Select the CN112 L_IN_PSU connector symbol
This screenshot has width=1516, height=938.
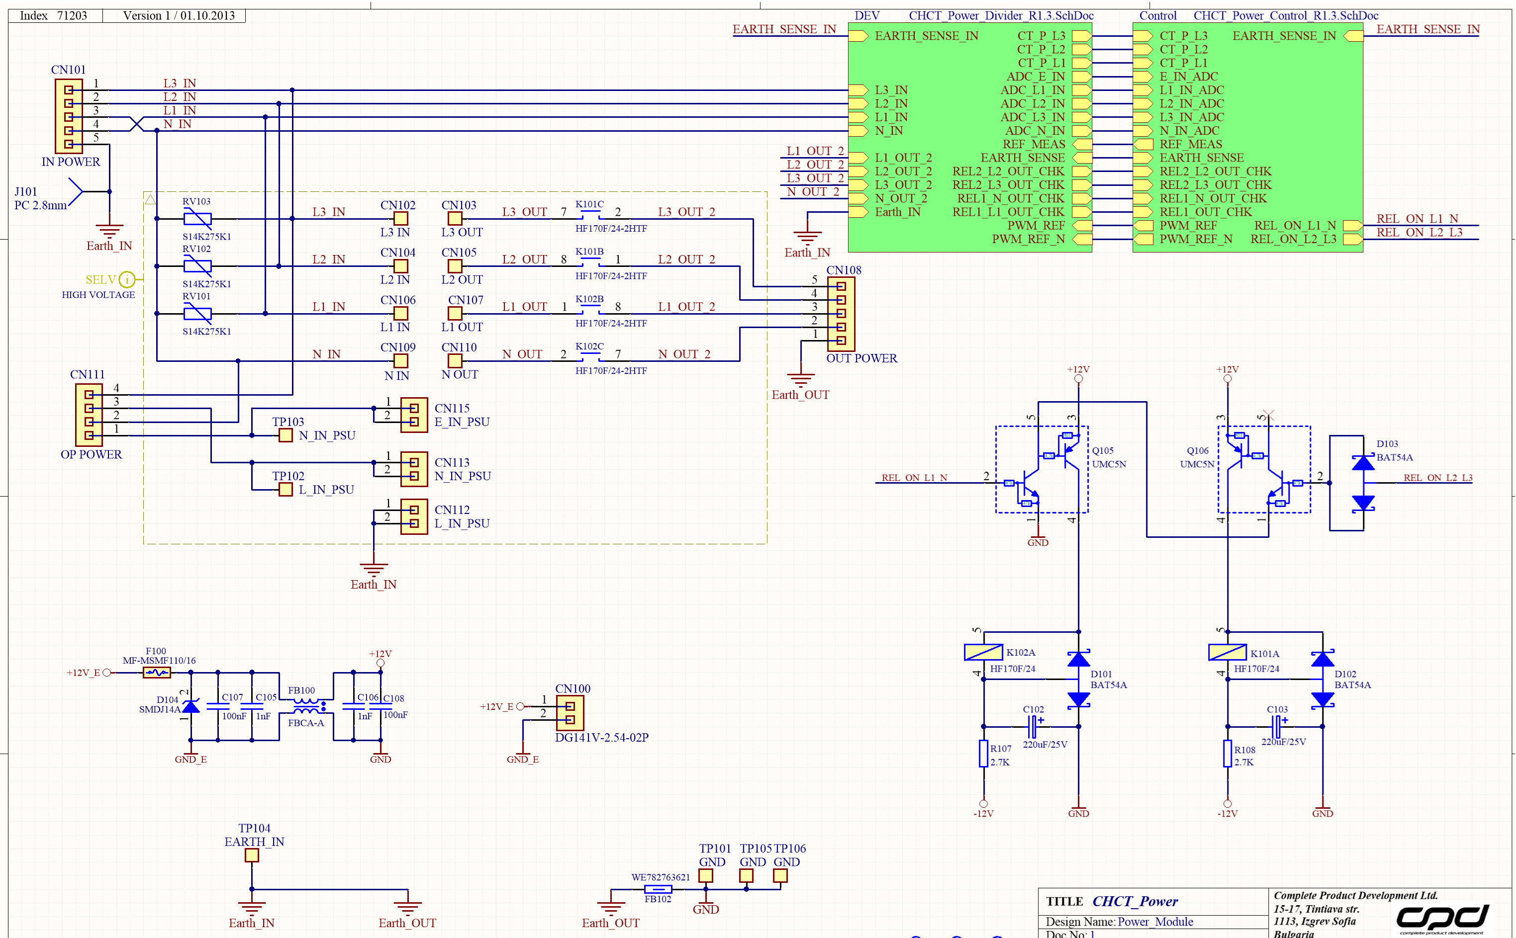414,517
